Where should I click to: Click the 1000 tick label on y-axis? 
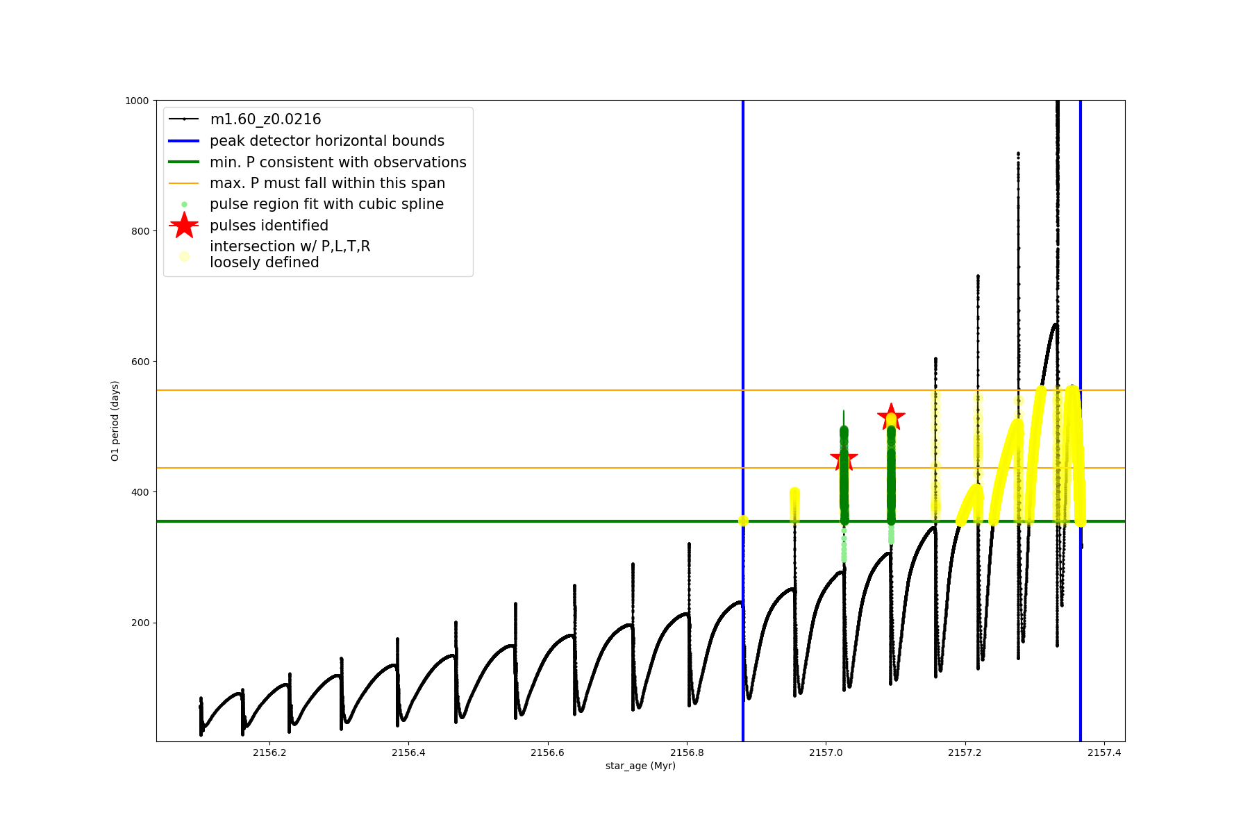point(137,101)
